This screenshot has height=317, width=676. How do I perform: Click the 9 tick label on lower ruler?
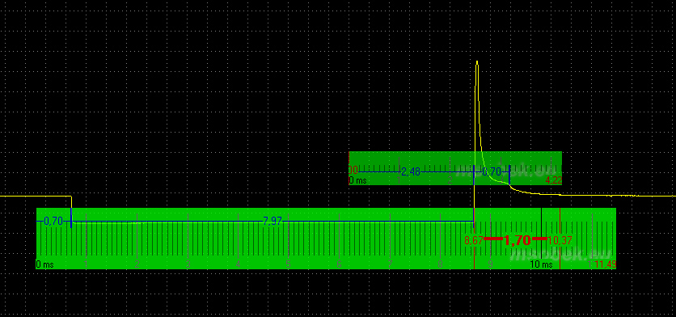point(491,264)
